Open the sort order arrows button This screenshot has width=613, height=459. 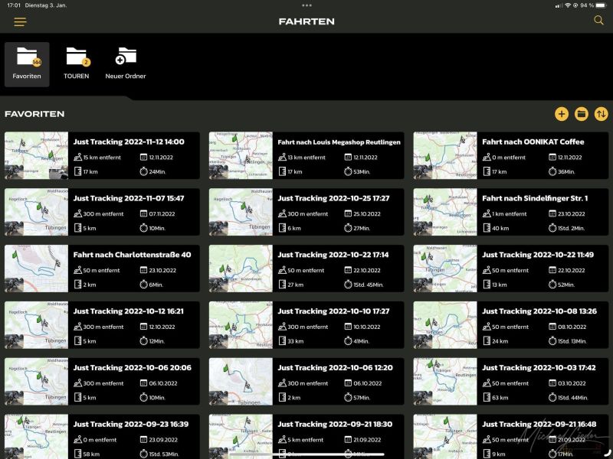pyautogui.click(x=602, y=114)
